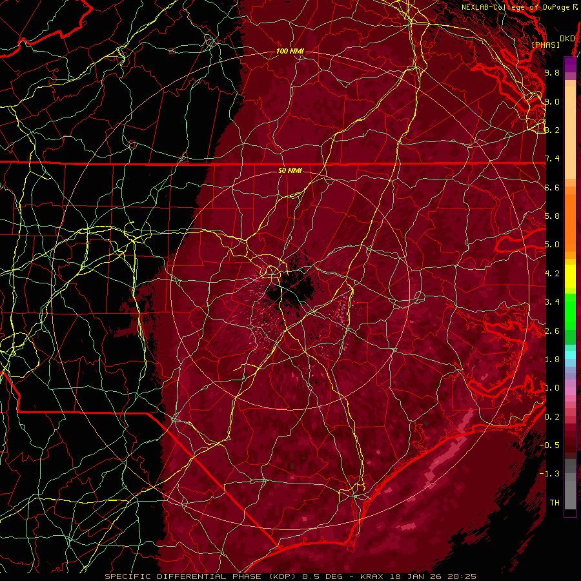Click the SPECIFIC DIFFERENTIAL PHASE (KDP) caption
Screen dimensions: 581x581
(199, 576)
